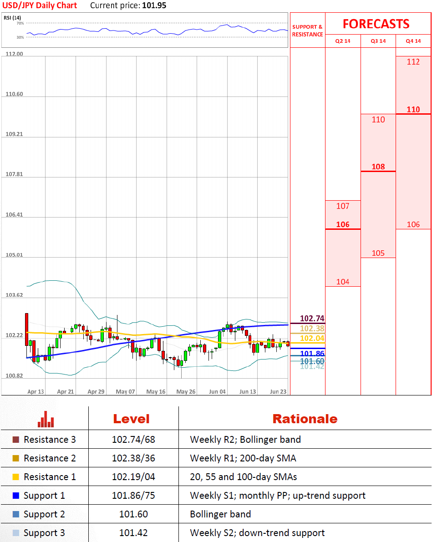Click the Support 3 light blue swatch
Image resolution: width=432 pixels, height=542 pixels.
[16, 533]
